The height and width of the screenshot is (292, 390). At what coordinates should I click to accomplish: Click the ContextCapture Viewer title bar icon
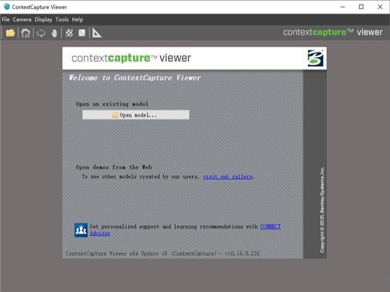point(6,6)
